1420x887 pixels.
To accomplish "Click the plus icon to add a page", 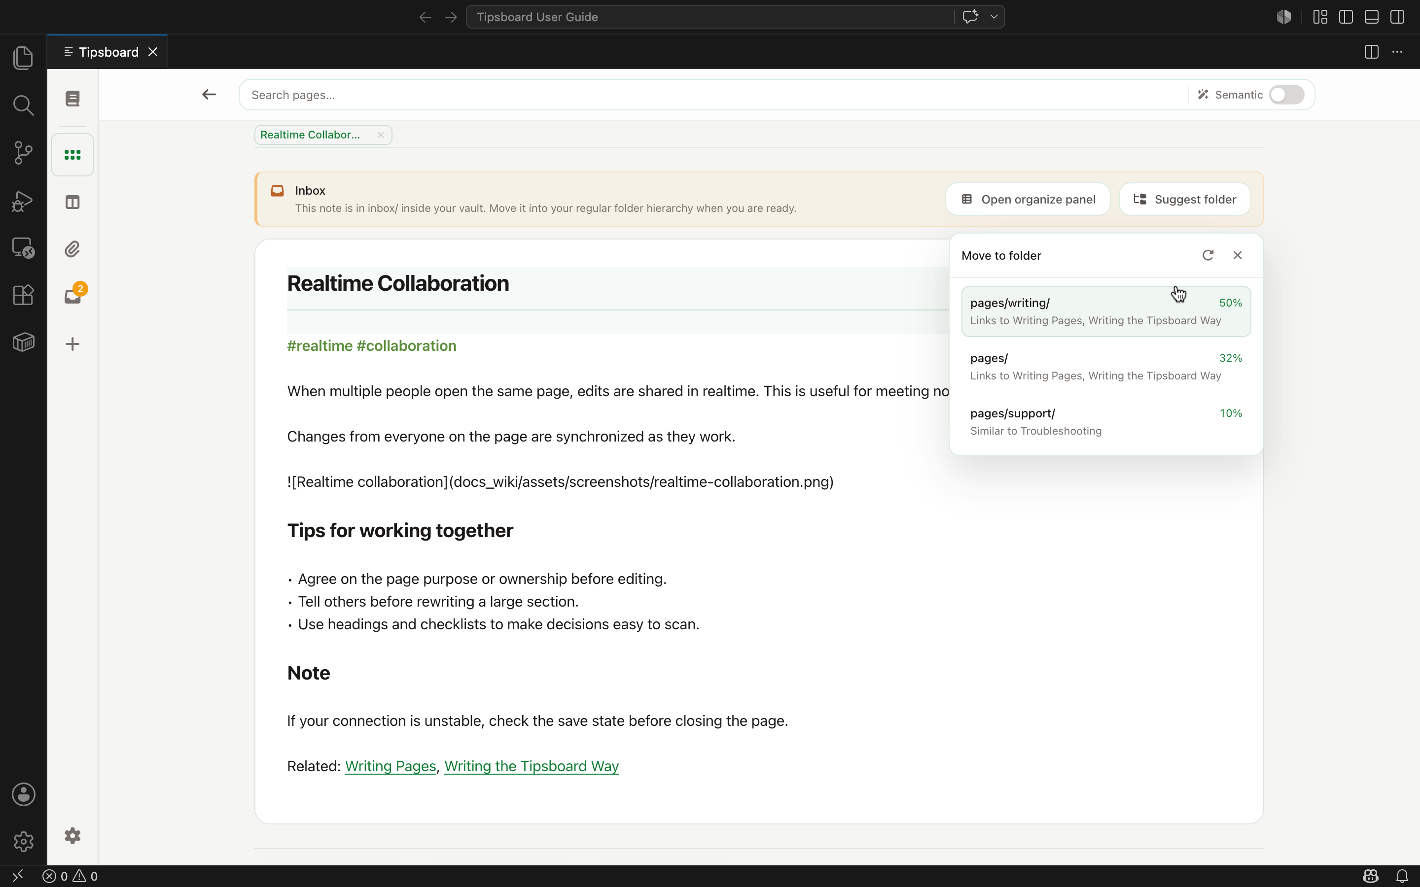I will point(73,344).
